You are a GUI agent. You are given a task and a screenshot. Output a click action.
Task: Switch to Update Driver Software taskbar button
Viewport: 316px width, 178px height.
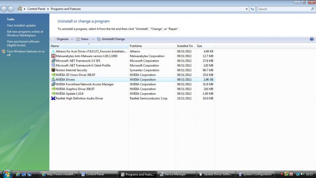click(216, 174)
